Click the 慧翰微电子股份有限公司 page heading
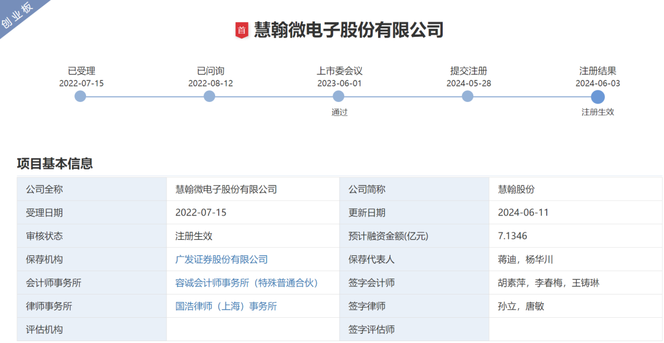Viewport: 664px width, 343px height. (x=349, y=31)
